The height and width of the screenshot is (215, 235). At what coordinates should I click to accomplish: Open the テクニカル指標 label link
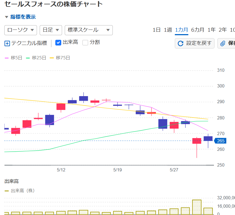tap(29, 43)
